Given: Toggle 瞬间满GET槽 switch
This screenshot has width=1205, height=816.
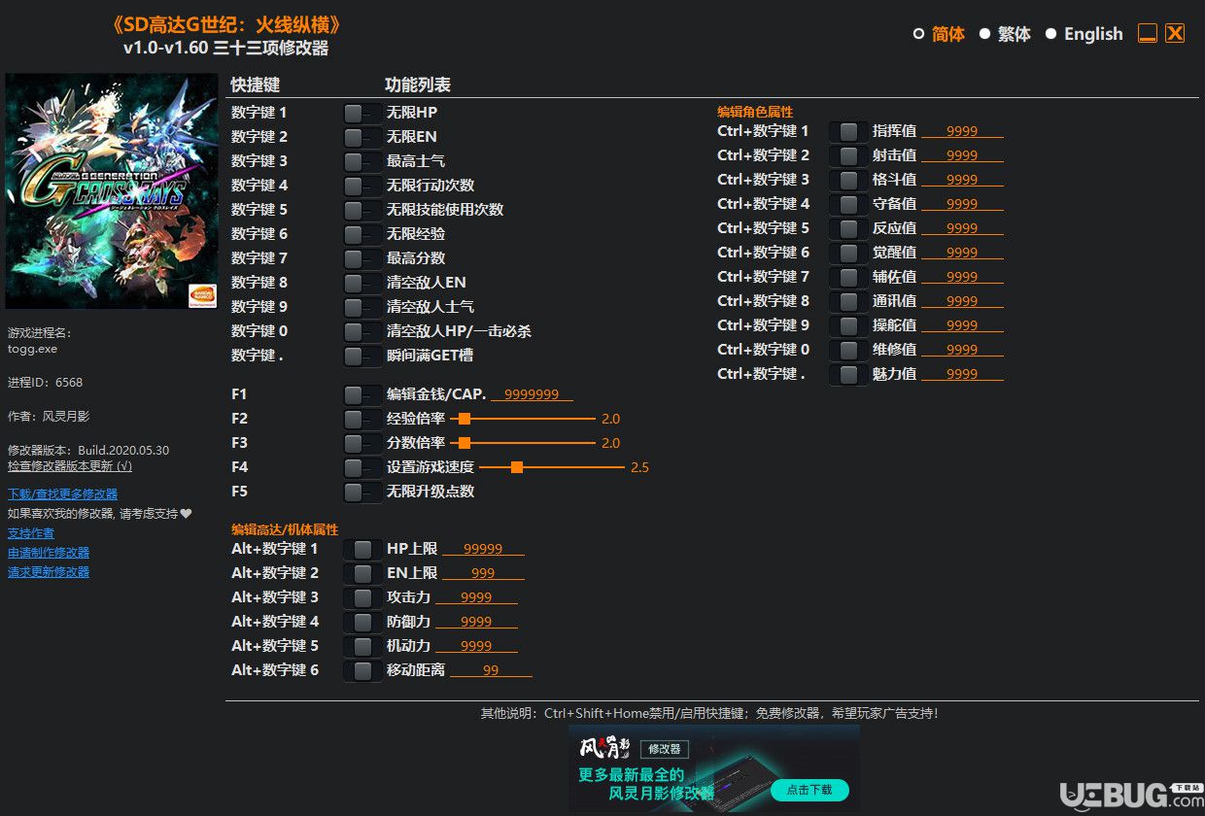Looking at the screenshot, I should tap(362, 356).
